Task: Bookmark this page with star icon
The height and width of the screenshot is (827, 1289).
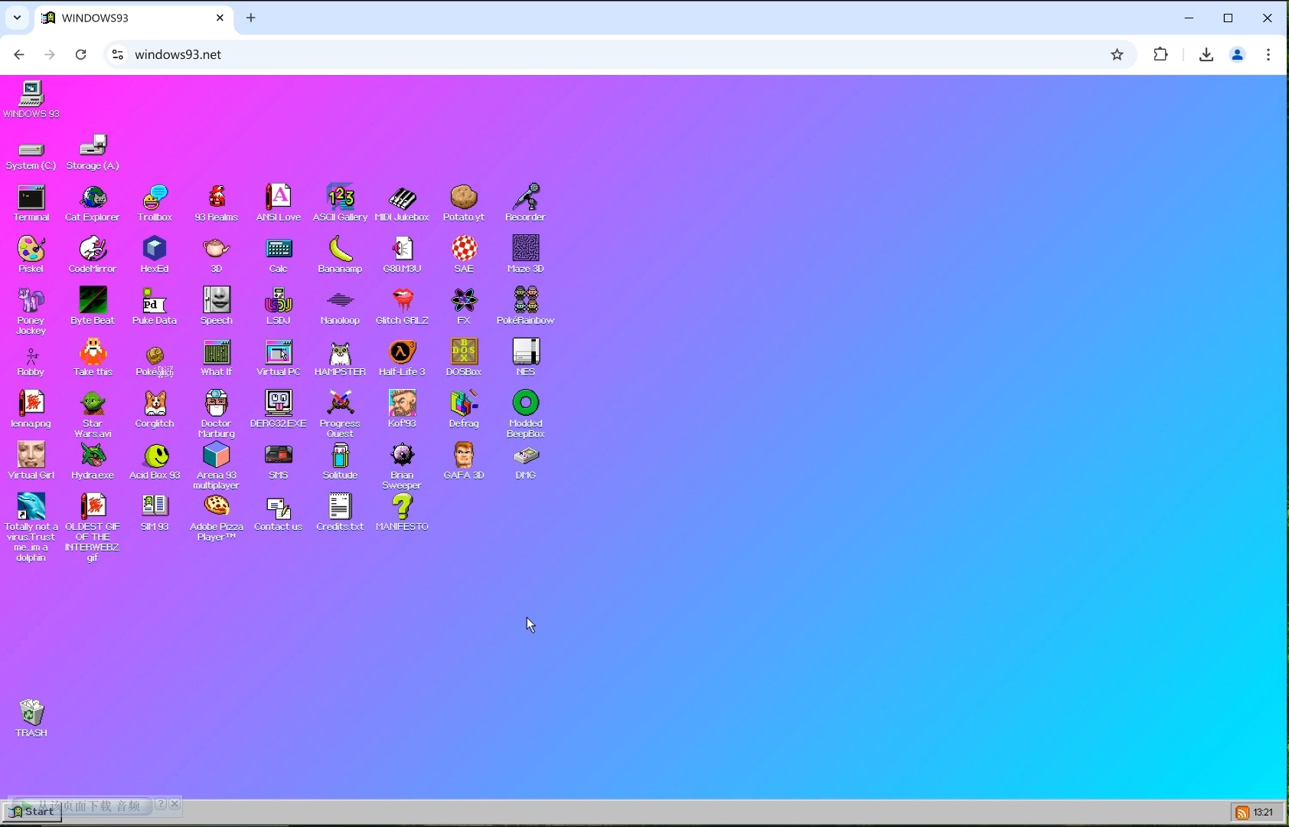Action: pyautogui.click(x=1118, y=54)
